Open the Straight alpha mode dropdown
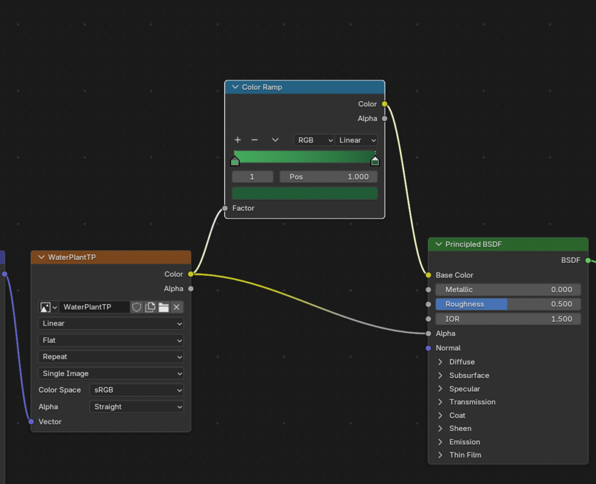This screenshot has width=596, height=484. point(137,407)
